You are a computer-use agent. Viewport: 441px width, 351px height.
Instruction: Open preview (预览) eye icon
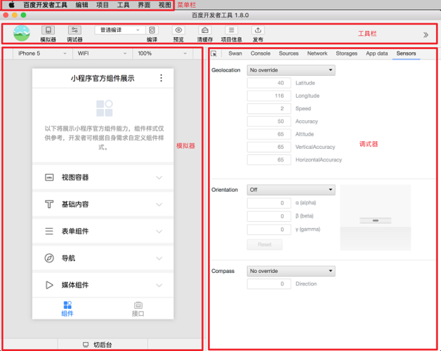click(178, 30)
